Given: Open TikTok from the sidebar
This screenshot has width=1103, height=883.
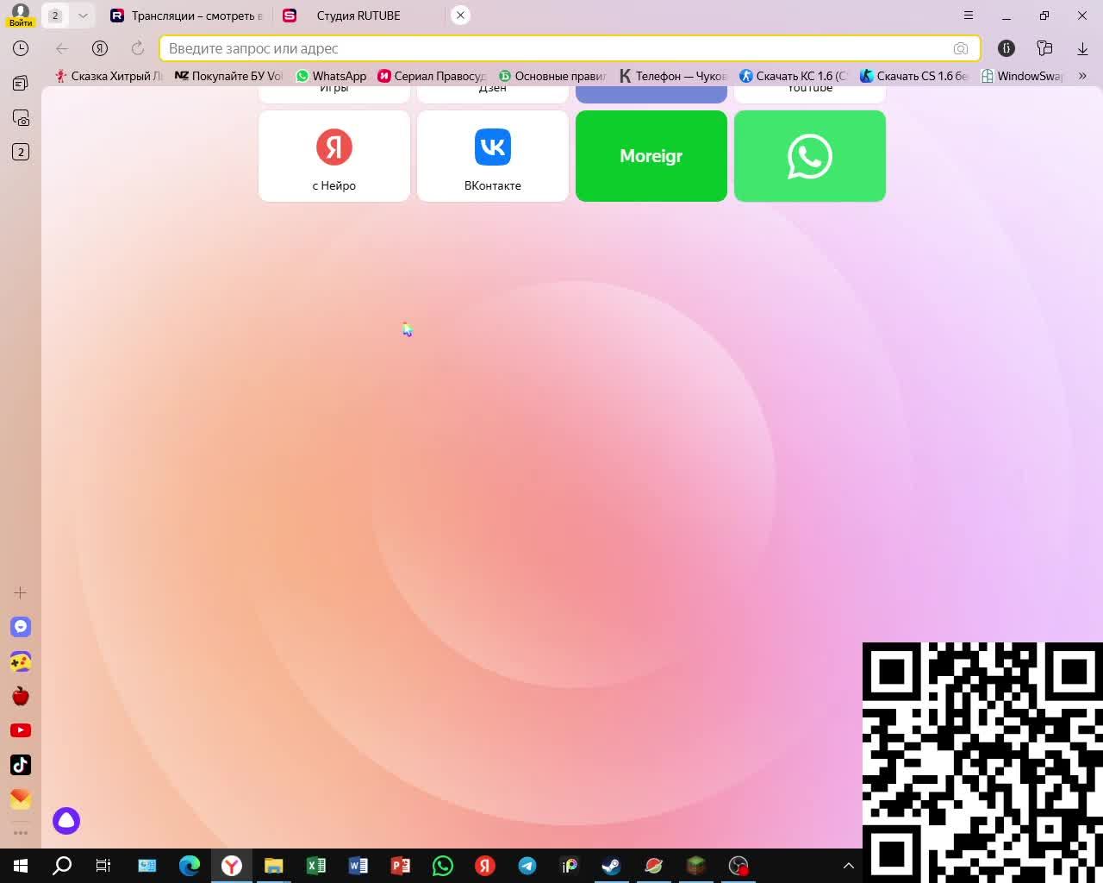Looking at the screenshot, I should click(21, 765).
